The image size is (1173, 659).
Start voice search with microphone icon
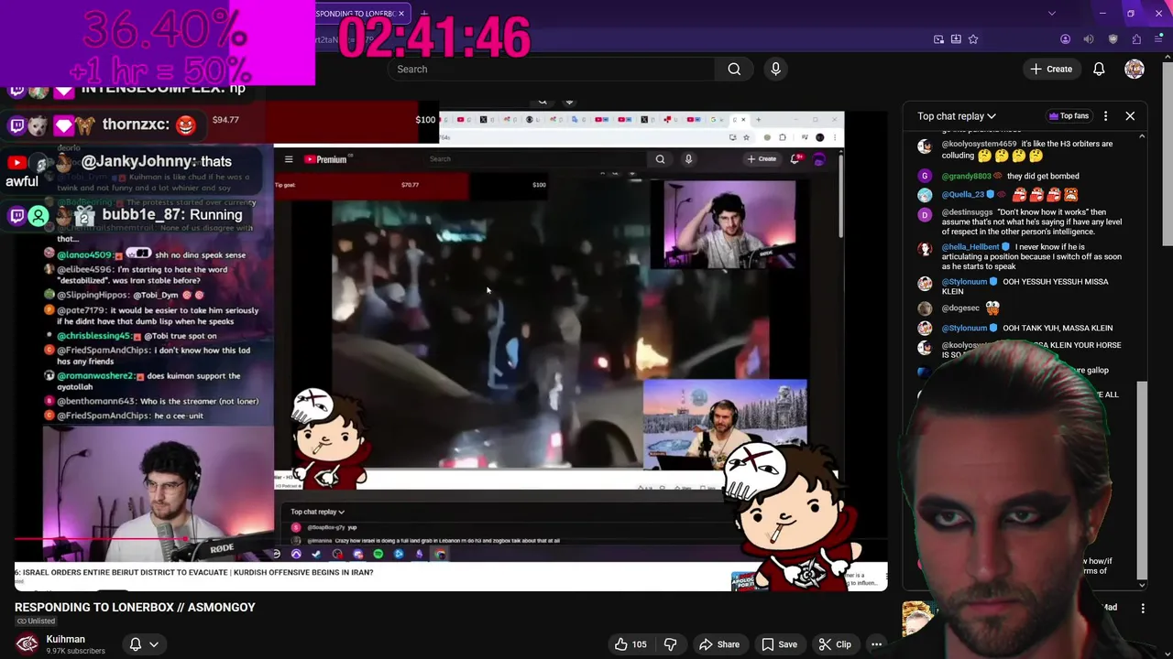(x=775, y=69)
